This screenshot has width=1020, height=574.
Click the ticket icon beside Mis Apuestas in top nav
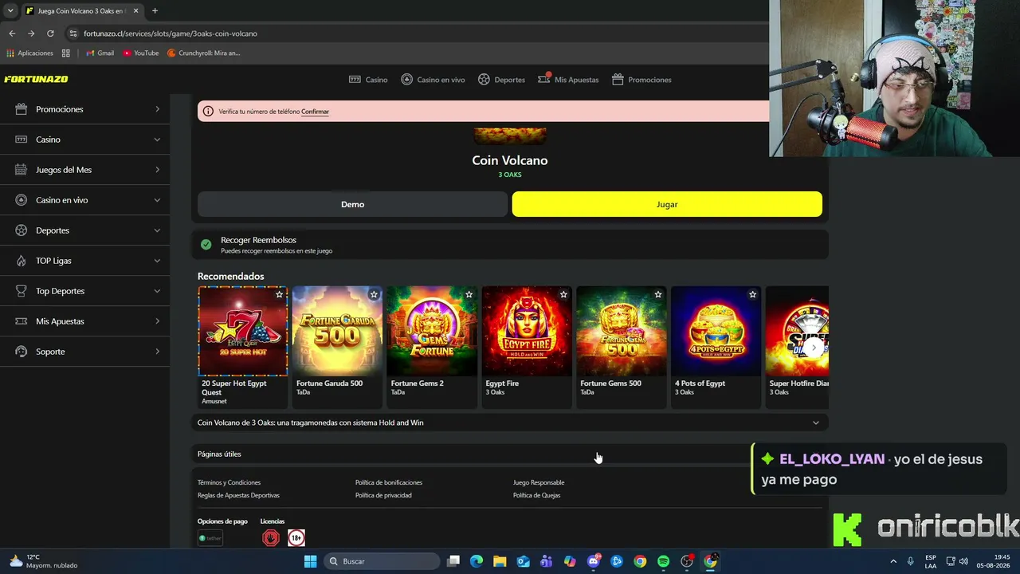coord(543,80)
